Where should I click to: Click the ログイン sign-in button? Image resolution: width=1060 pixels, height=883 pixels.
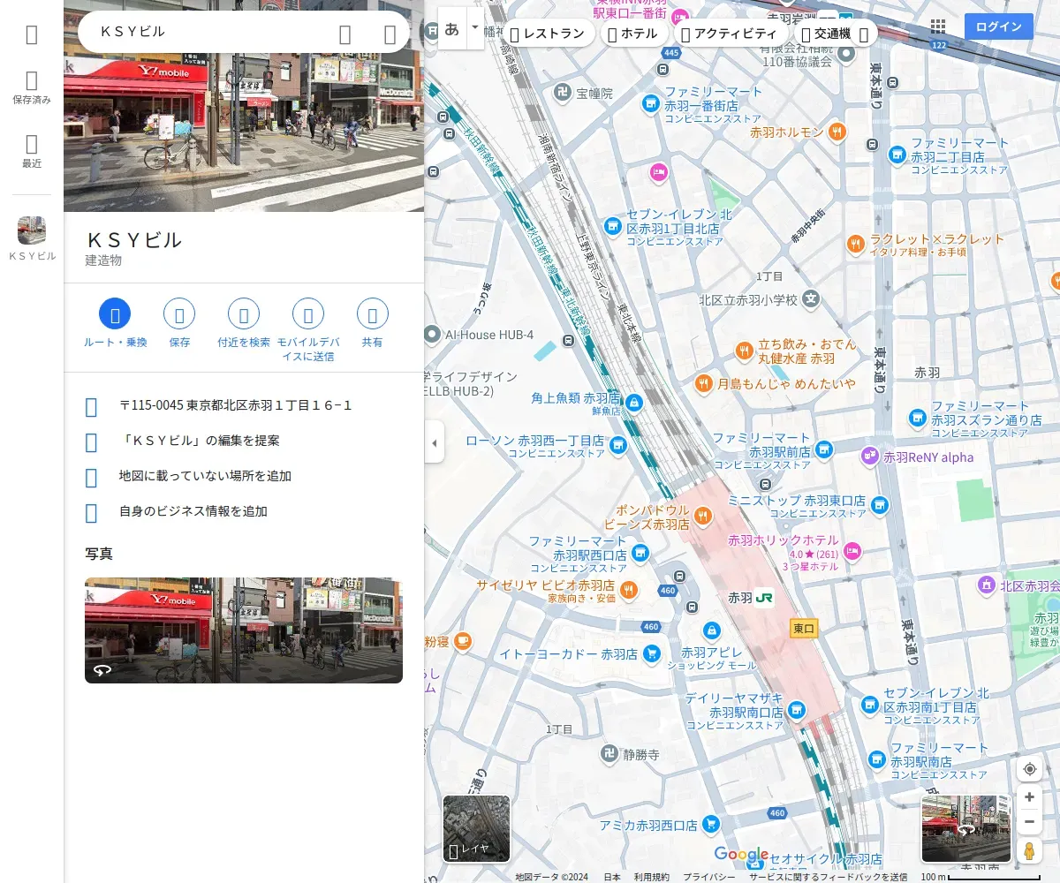(x=999, y=26)
